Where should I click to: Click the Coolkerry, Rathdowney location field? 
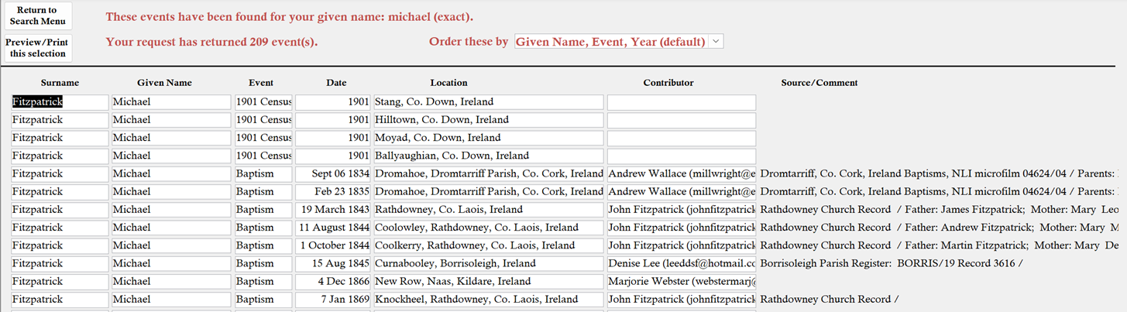(x=488, y=245)
